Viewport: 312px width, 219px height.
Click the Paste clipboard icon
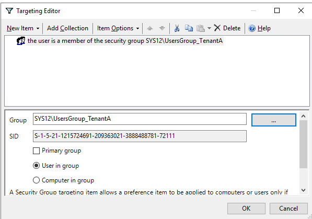tap(201, 28)
